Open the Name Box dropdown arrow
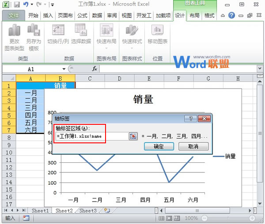The width and height of the screenshot is (265, 224). pyautogui.click(x=64, y=69)
